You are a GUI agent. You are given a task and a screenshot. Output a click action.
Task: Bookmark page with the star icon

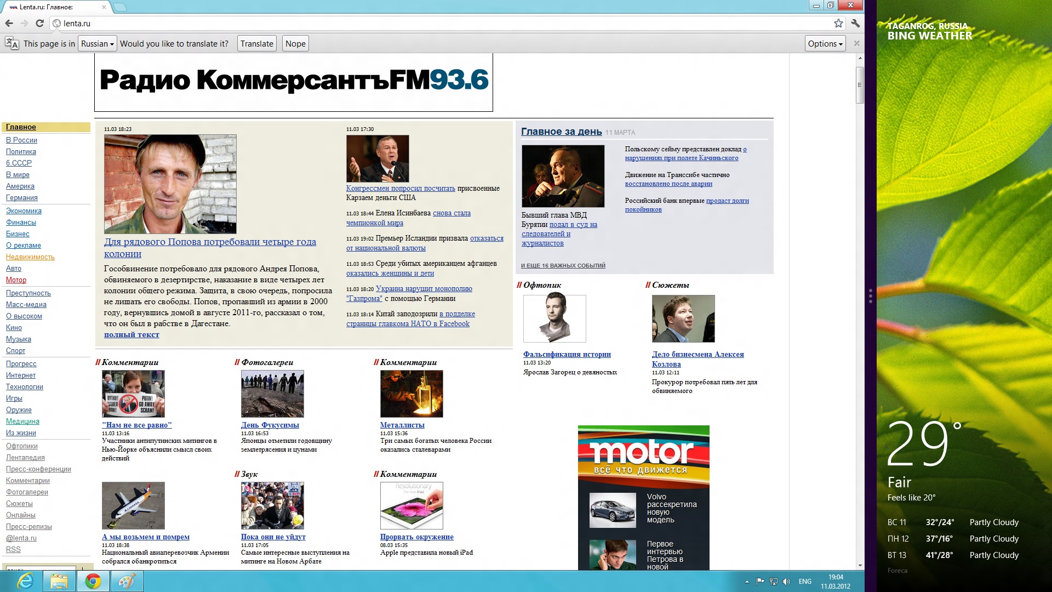[x=838, y=23]
